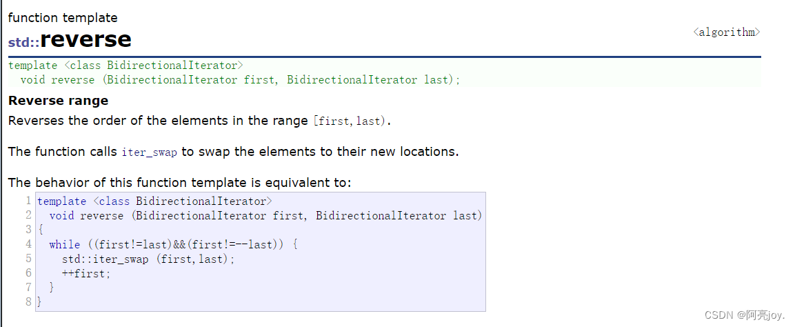
Task: Click the iter_swap link in description
Action: [149, 152]
